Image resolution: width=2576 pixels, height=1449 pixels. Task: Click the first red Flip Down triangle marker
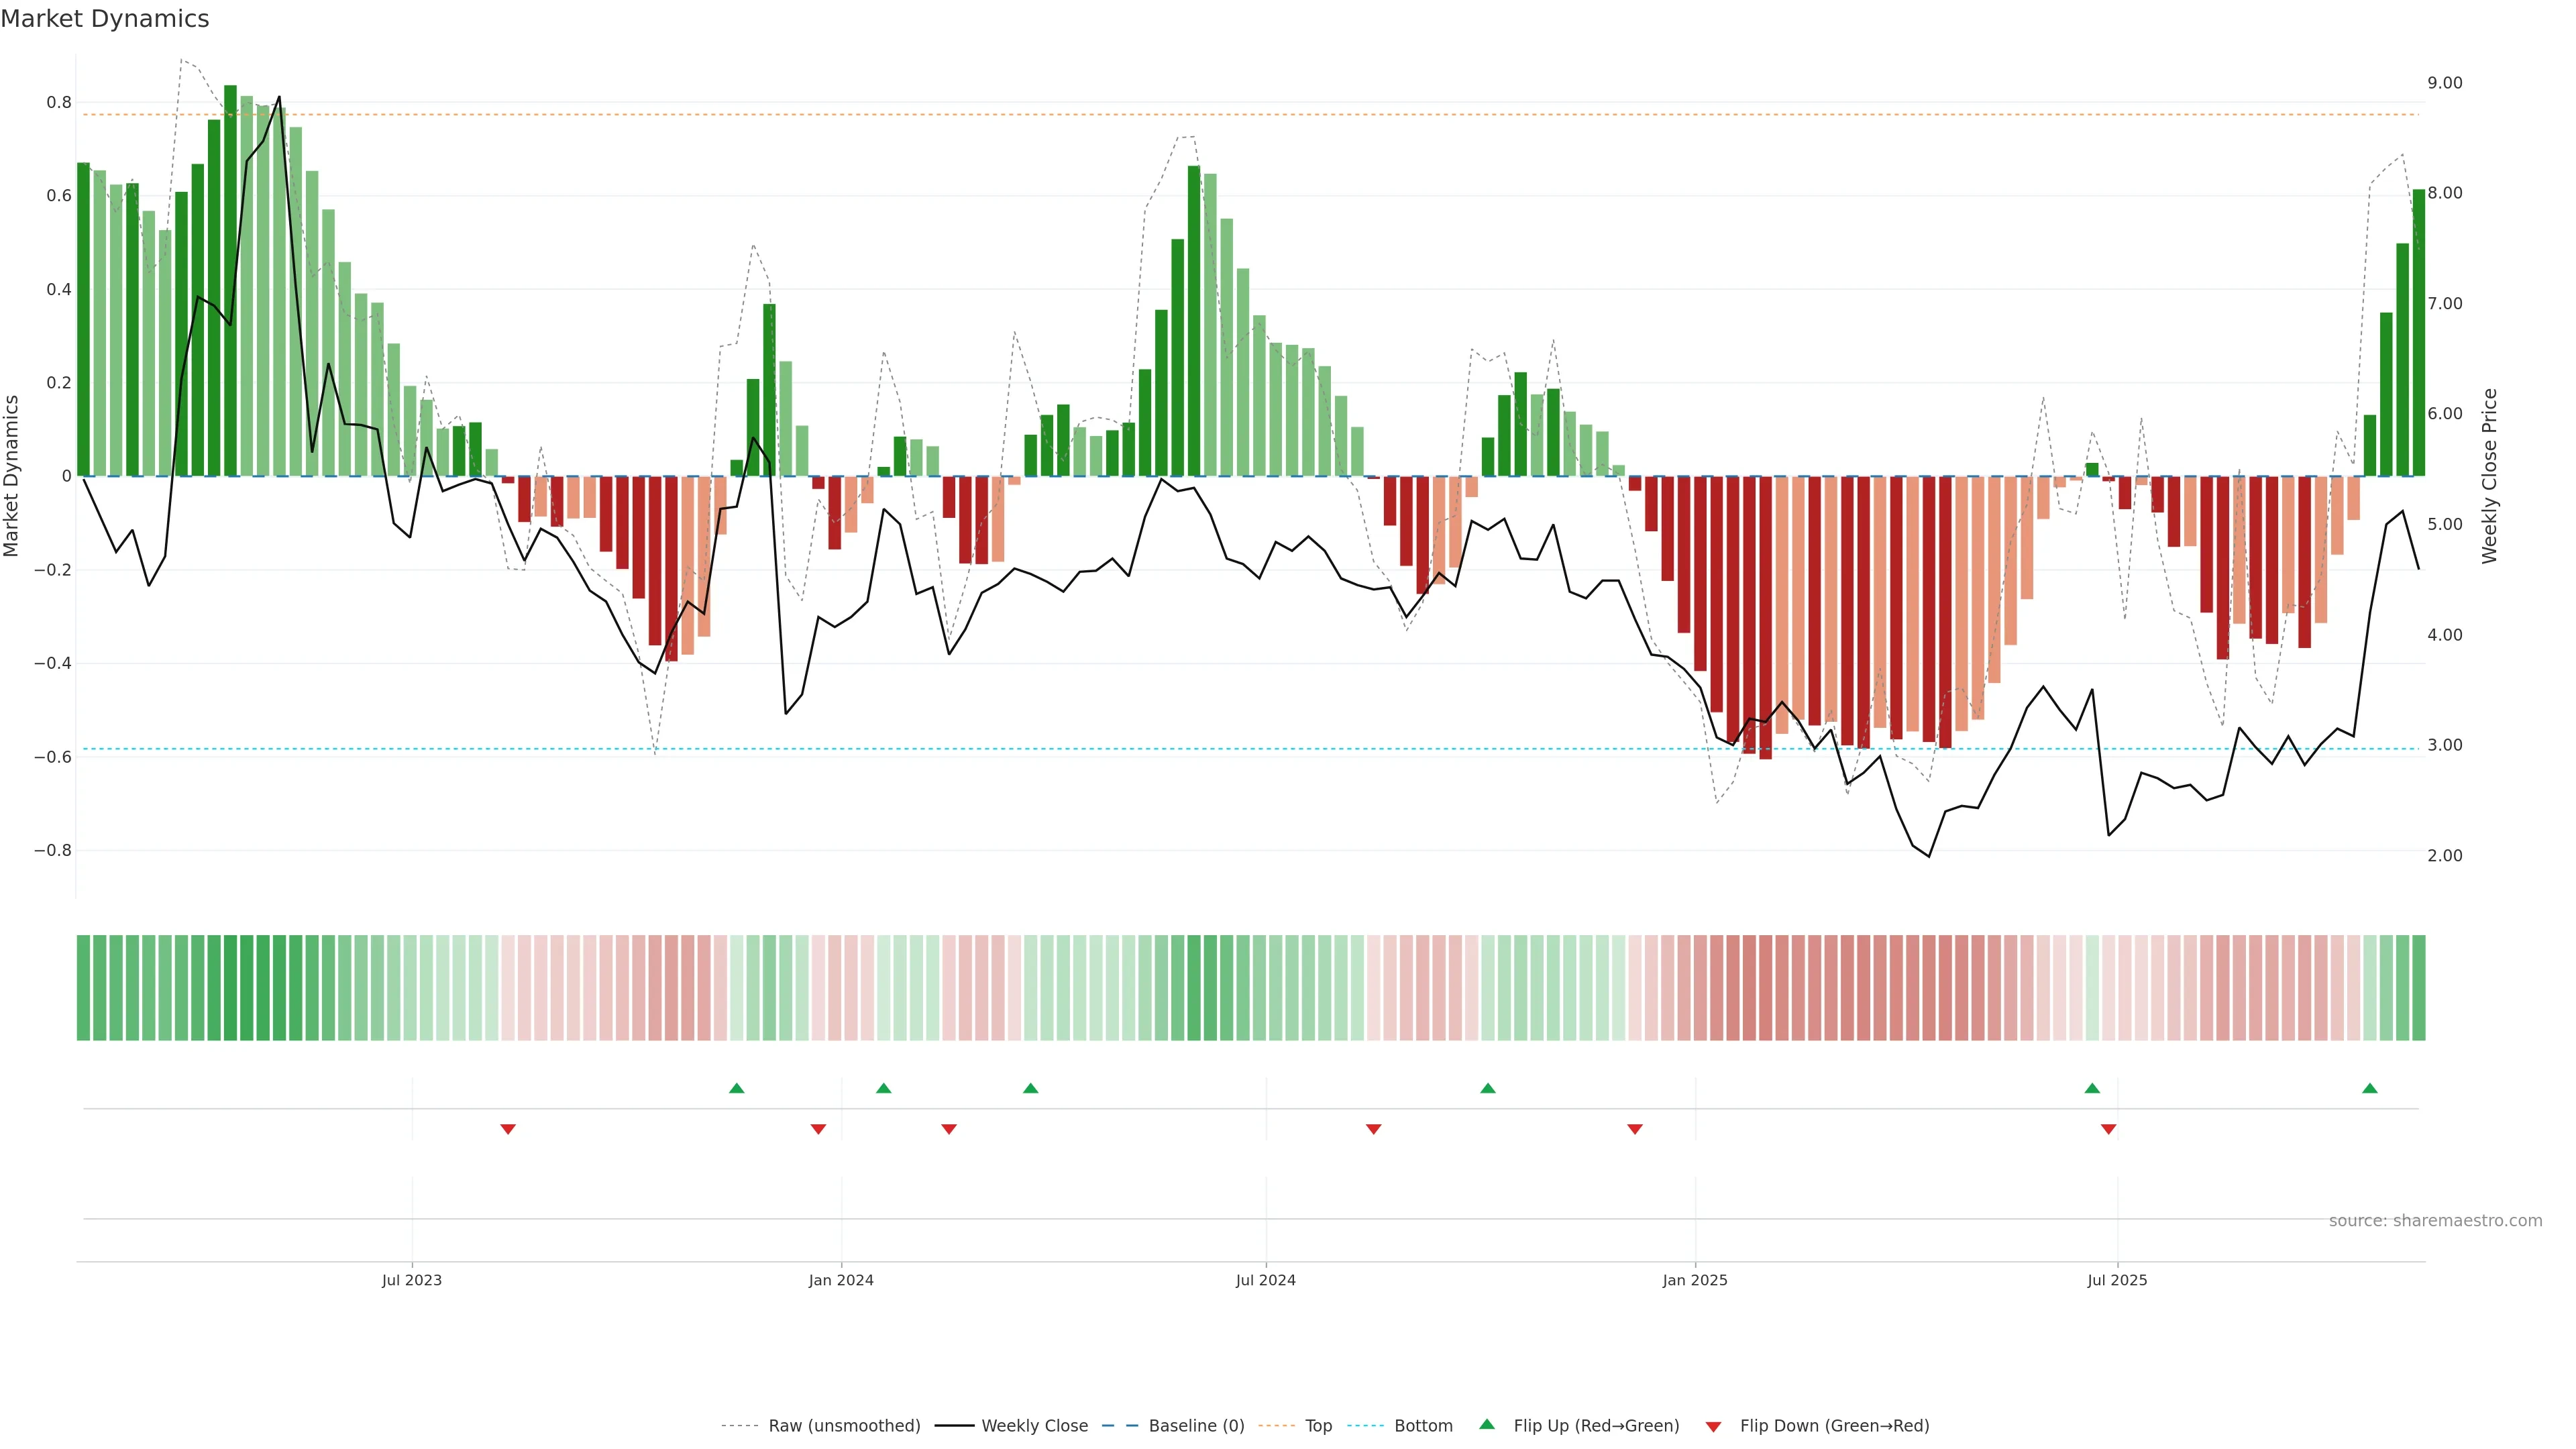click(508, 1129)
